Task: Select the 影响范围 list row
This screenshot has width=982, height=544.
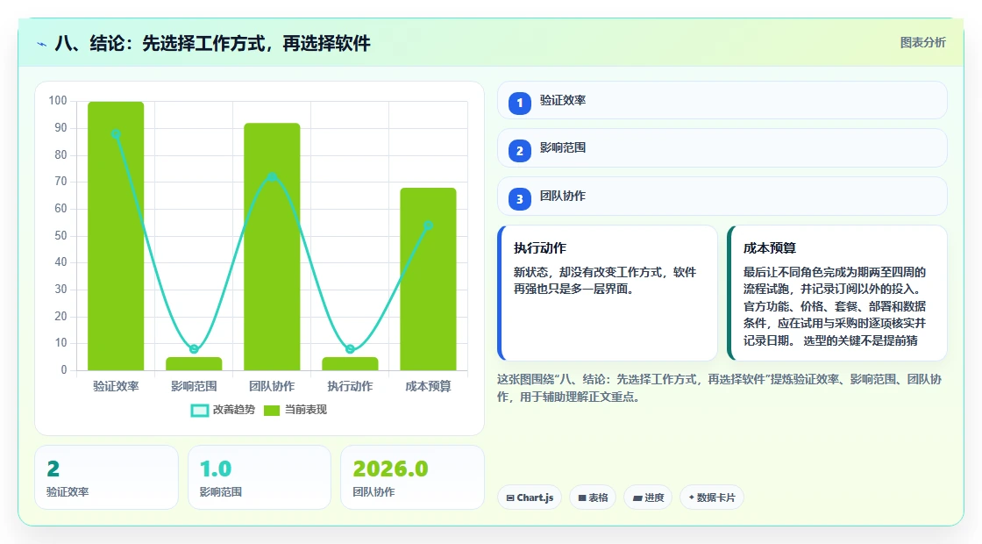Action: click(722, 148)
